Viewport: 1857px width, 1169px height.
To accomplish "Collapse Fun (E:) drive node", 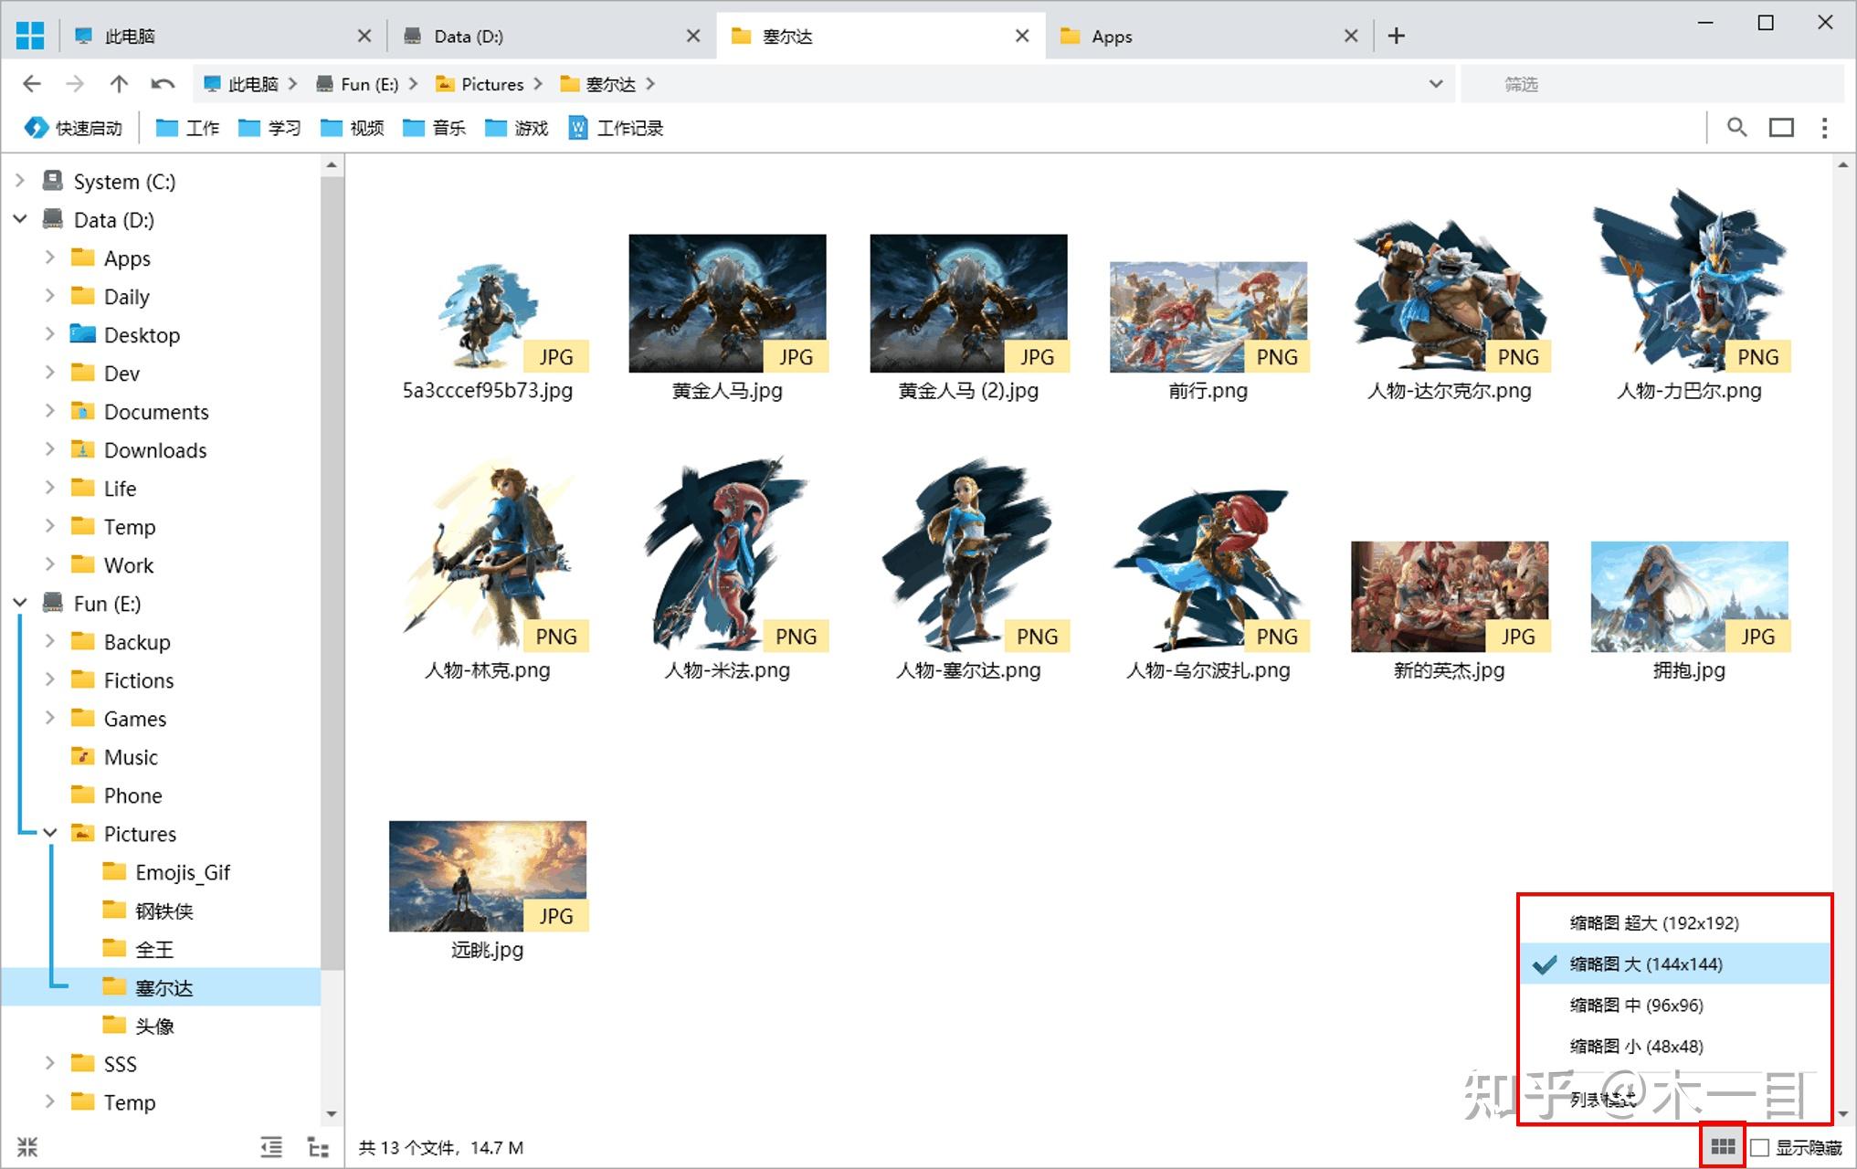I will click(20, 603).
